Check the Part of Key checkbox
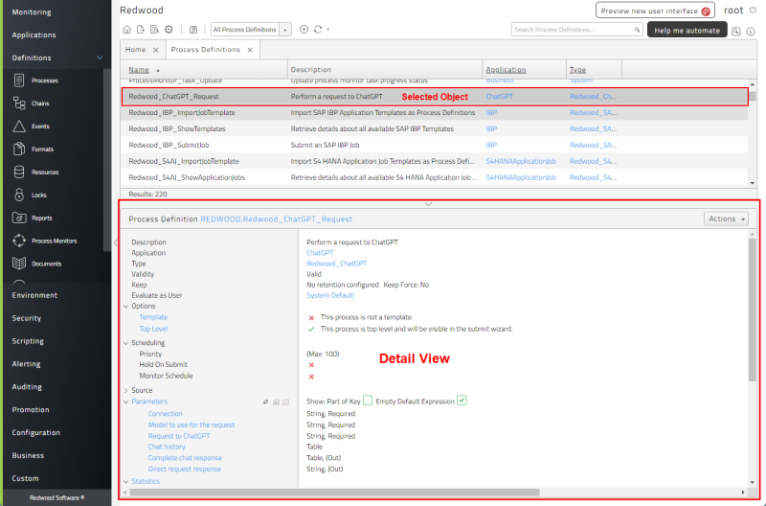766x506 pixels. point(368,401)
